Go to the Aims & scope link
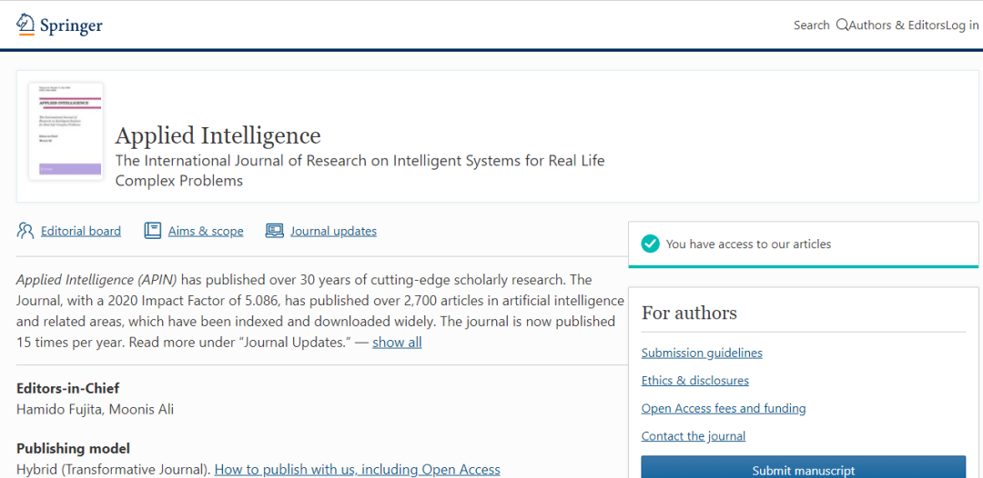 206,231
